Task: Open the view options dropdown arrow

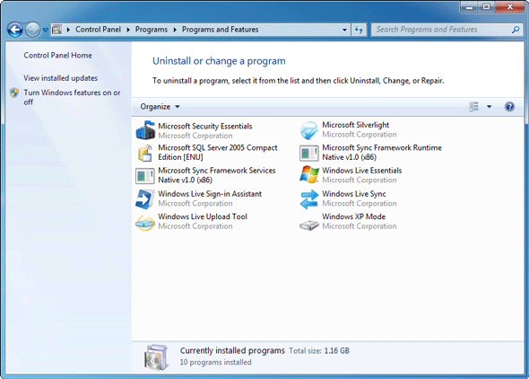Action: [489, 107]
